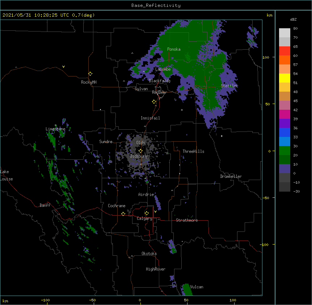Click the Lake Louise label
The image size is (312, 305).
point(7,175)
